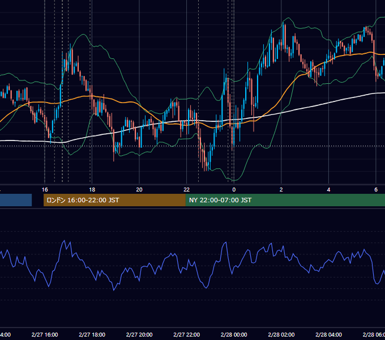Image resolution: width=385 pixels, height=340 pixels.
Task: Click the 2/28 00:00 date label
Action: point(234,334)
